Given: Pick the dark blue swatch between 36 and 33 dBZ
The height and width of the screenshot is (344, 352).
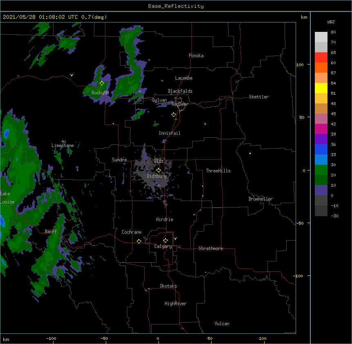Looking at the screenshot, I should coord(321,149).
